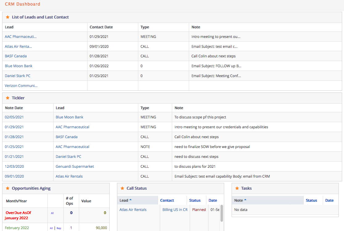Click '# of Ops' column header
Image resolution: width=344 pixels, height=231 pixels.
(x=69, y=201)
